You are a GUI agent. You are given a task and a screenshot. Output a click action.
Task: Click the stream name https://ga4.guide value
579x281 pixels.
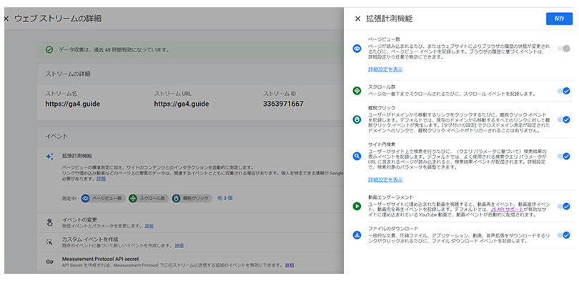pyautogui.click(x=72, y=104)
